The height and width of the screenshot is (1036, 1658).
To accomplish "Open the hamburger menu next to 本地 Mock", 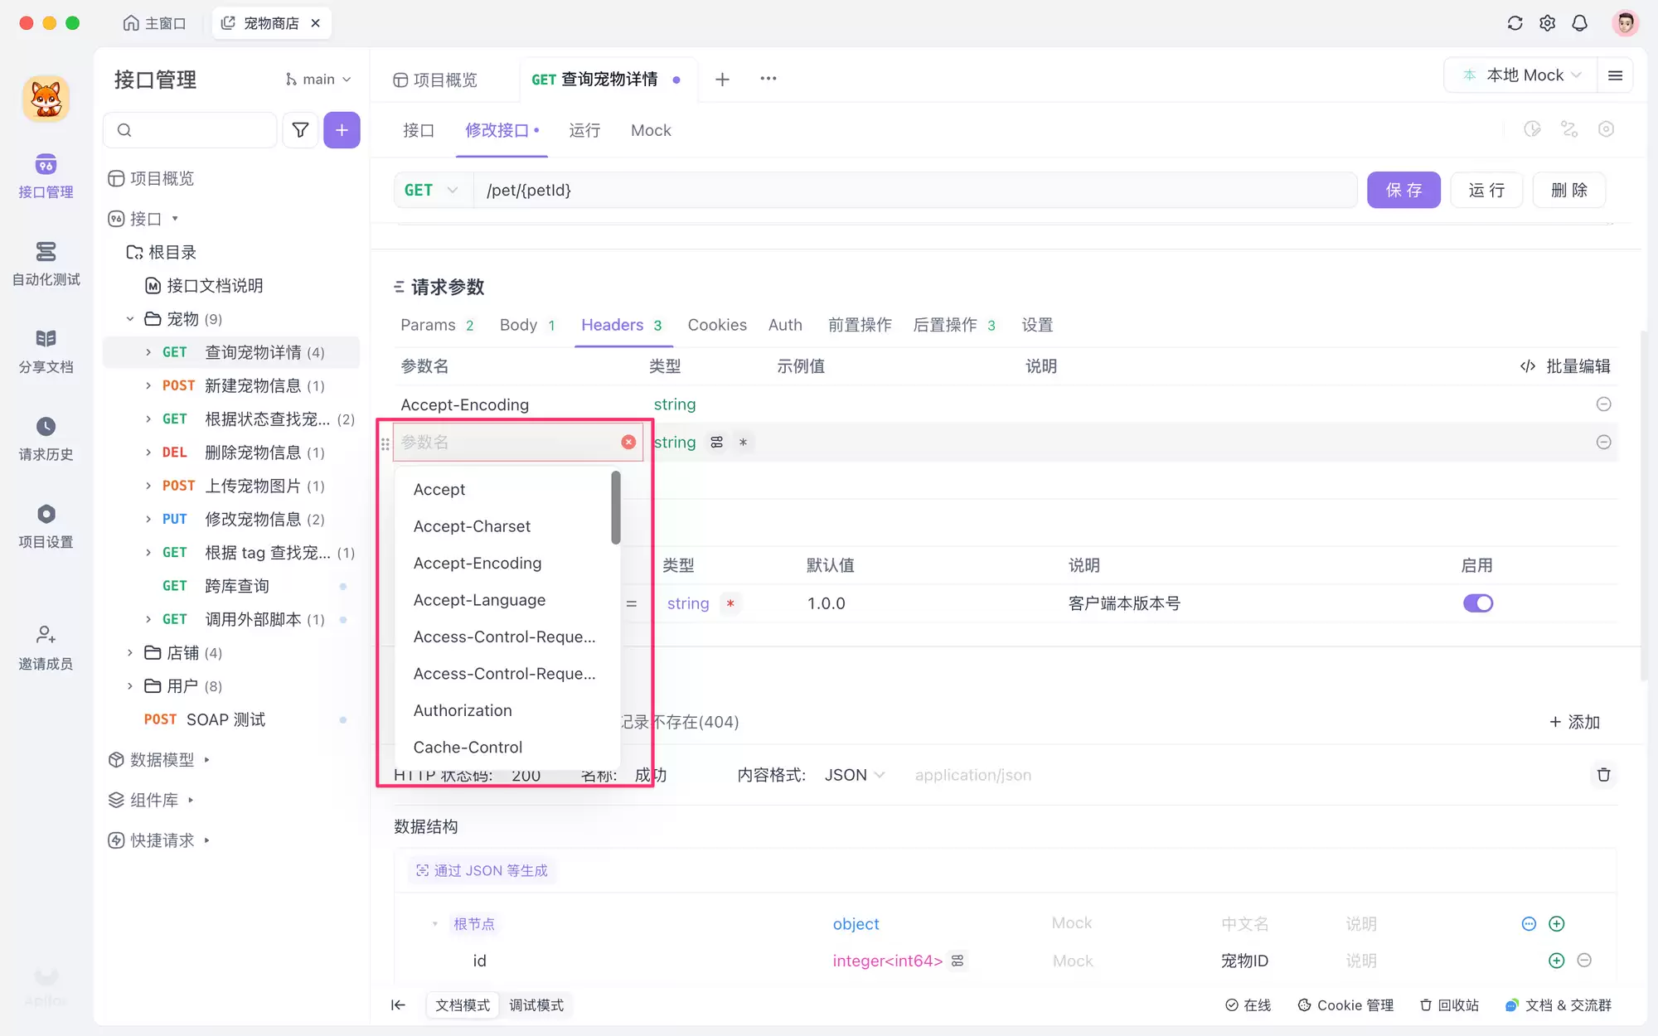I will [x=1615, y=75].
